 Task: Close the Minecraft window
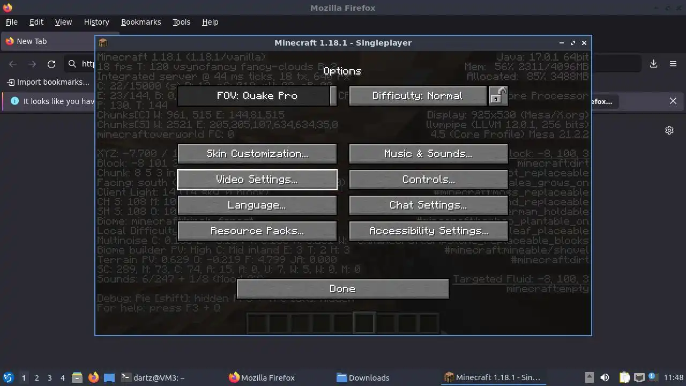click(x=584, y=43)
